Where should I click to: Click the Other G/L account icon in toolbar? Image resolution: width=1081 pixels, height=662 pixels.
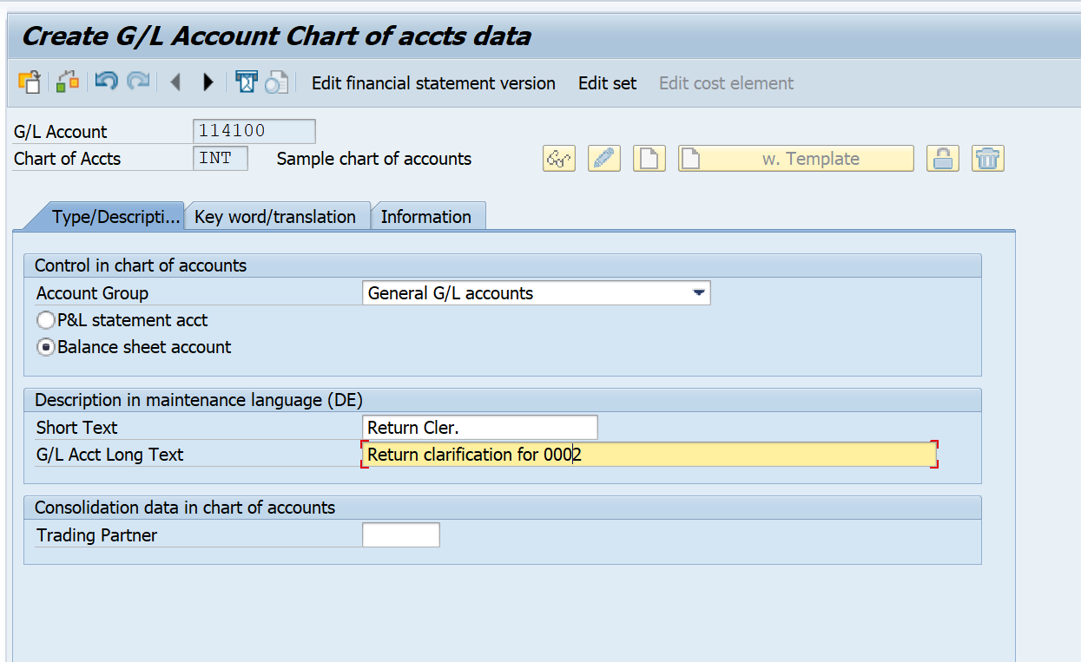click(29, 82)
